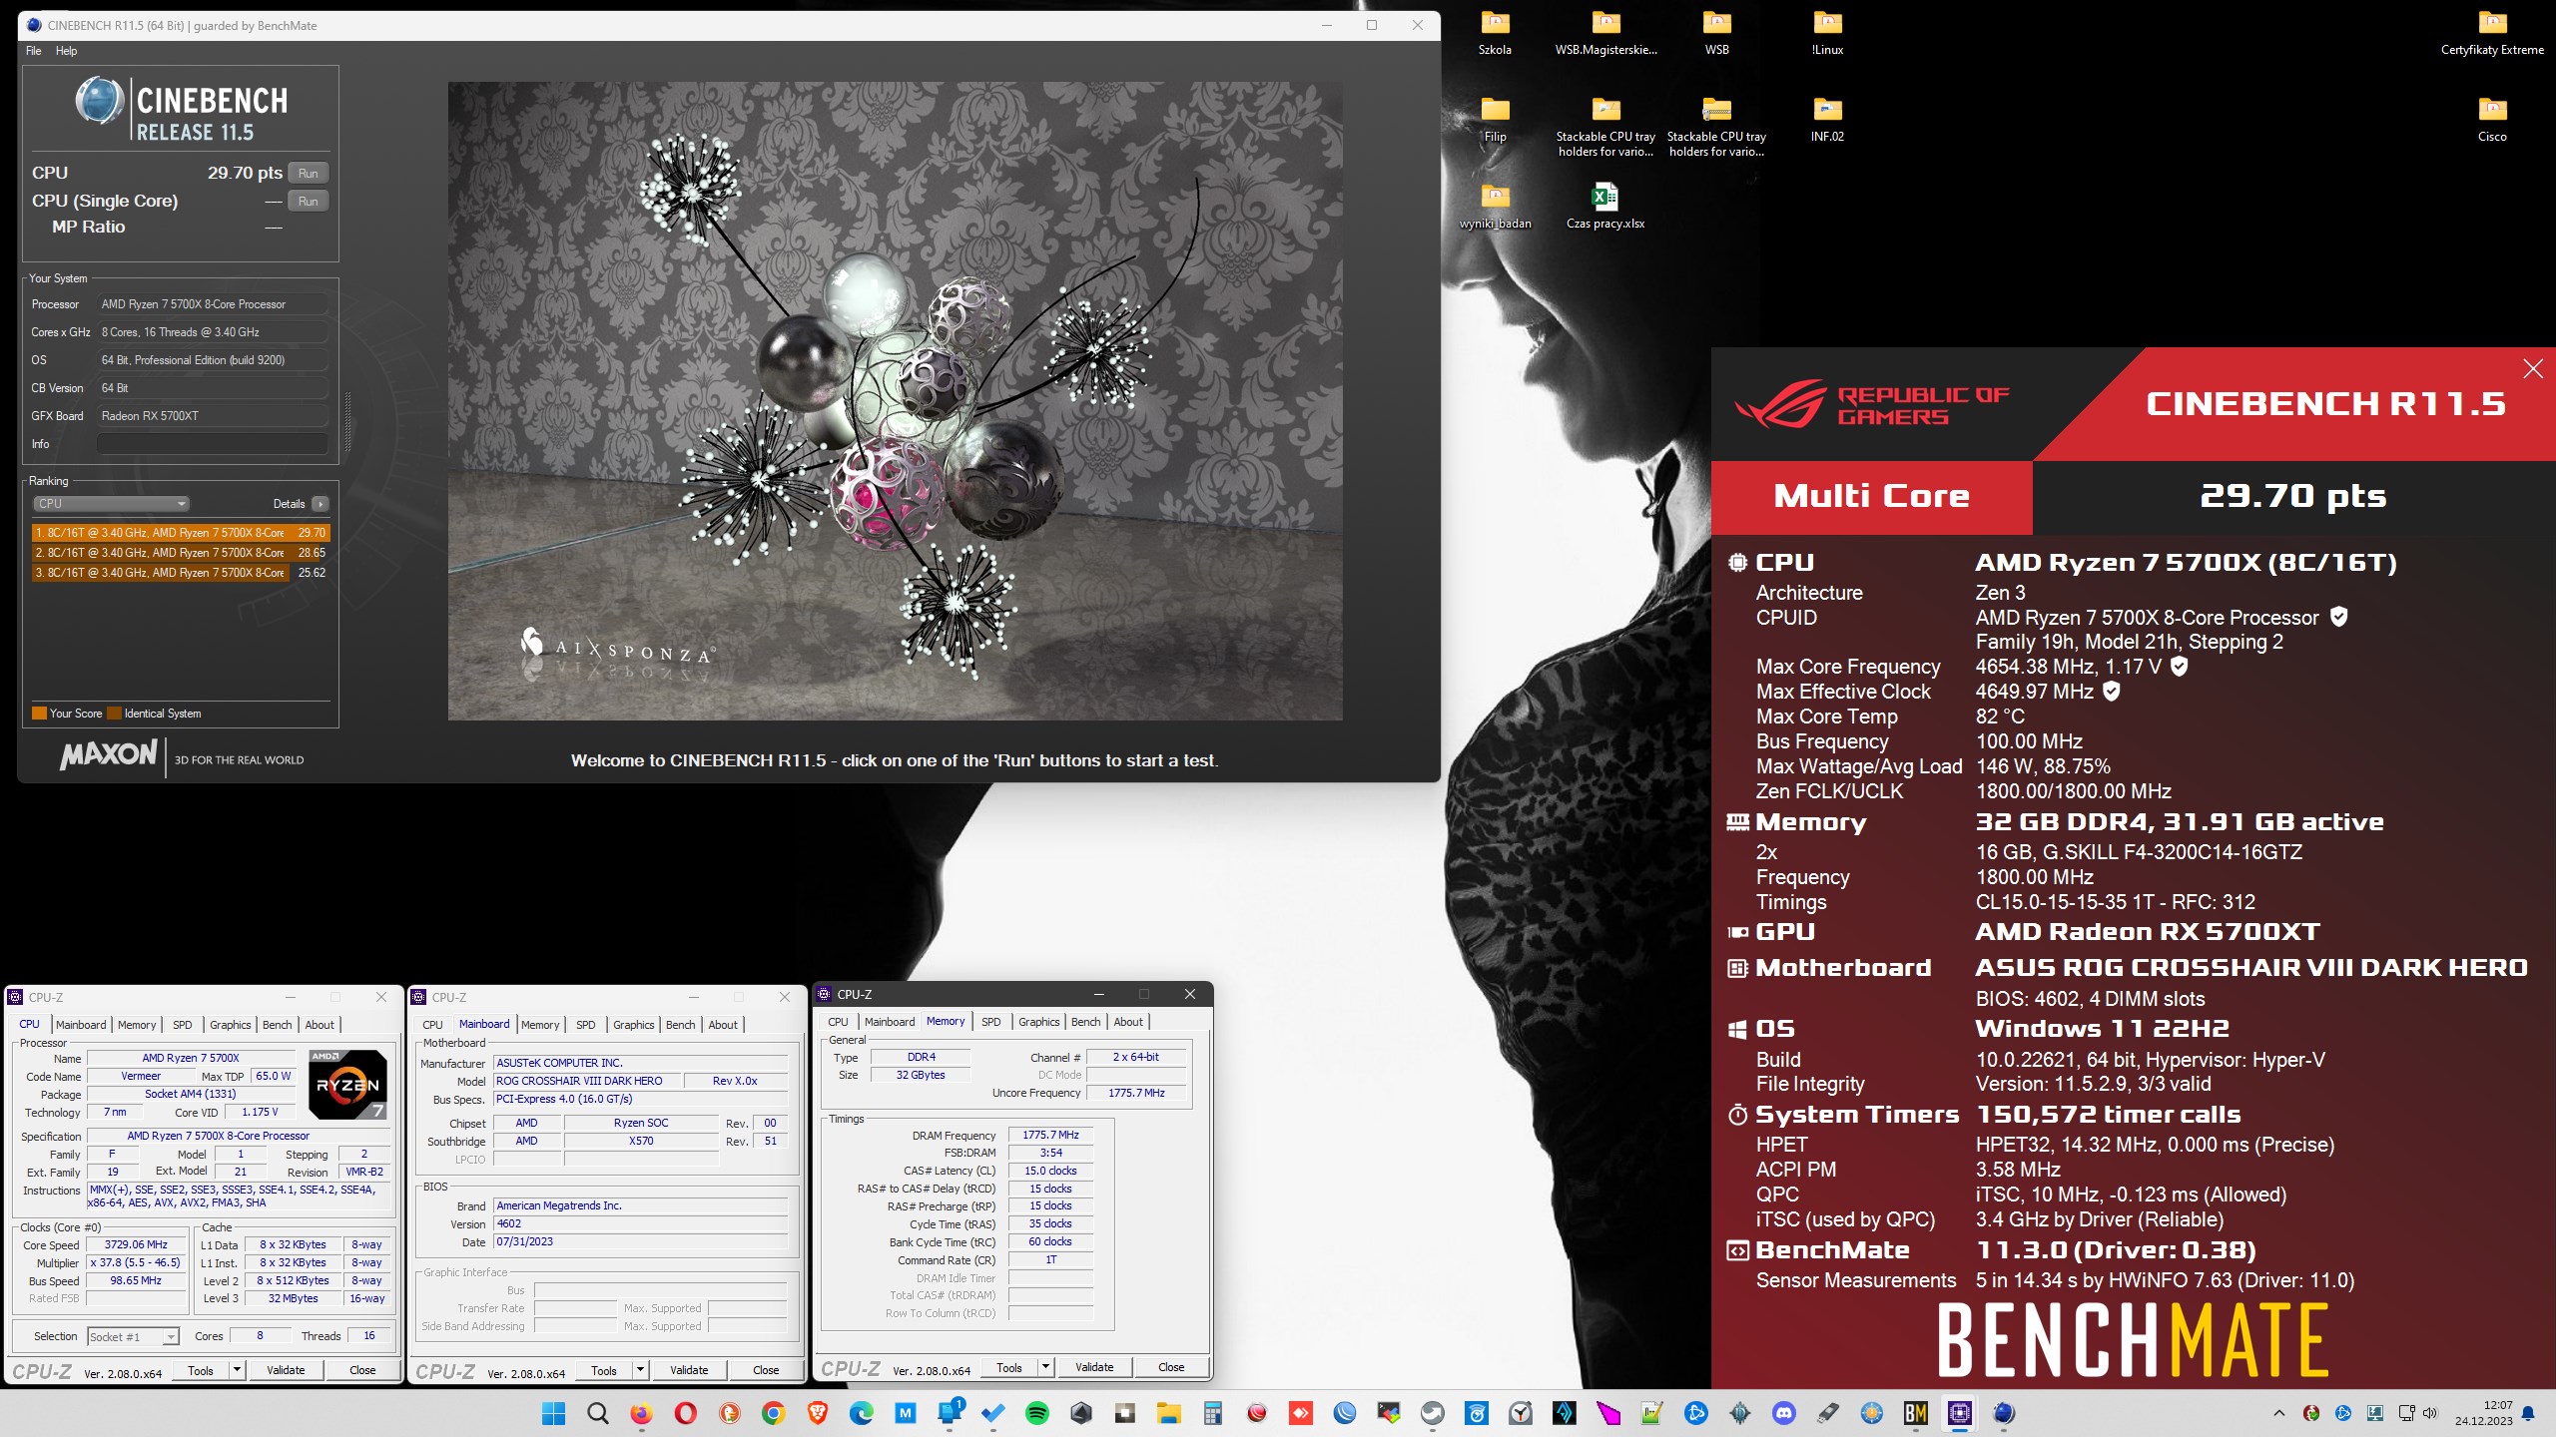Open volume control in the system tray
Screen dimensions: 2556x1437
click(x=2430, y=1413)
